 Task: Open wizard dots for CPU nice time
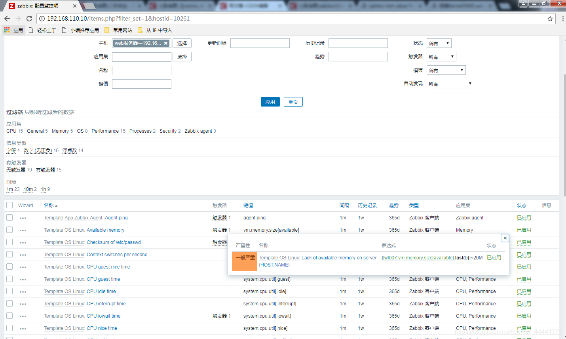click(23, 328)
